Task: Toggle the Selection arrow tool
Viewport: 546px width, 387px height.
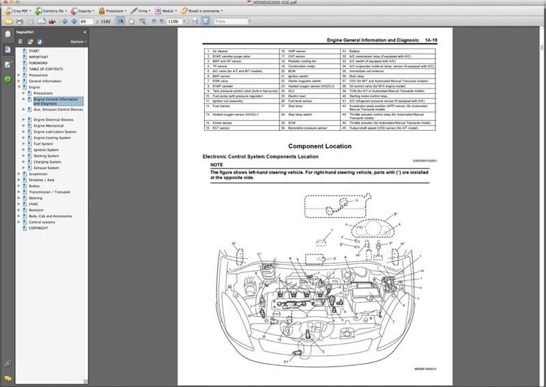Action: pyautogui.click(x=121, y=22)
